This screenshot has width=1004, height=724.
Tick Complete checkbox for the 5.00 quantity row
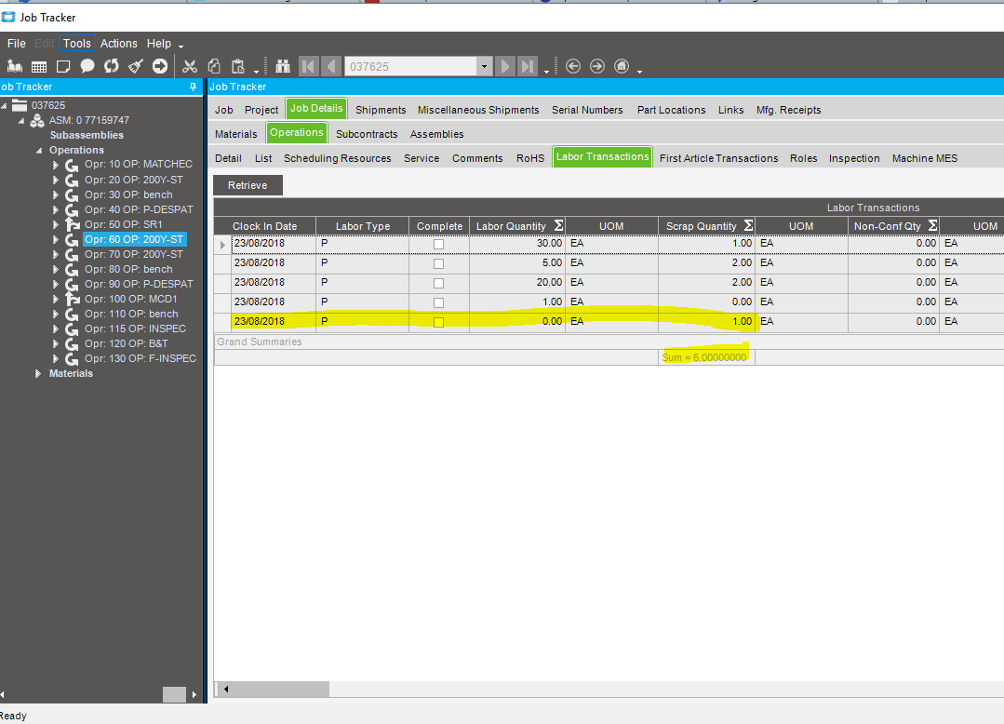point(438,263)
